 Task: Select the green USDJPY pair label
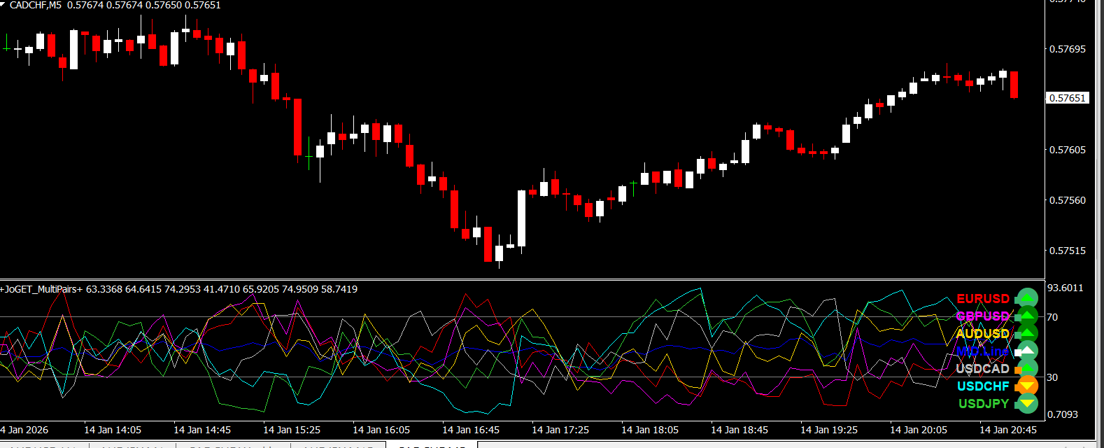click(983, 404)
